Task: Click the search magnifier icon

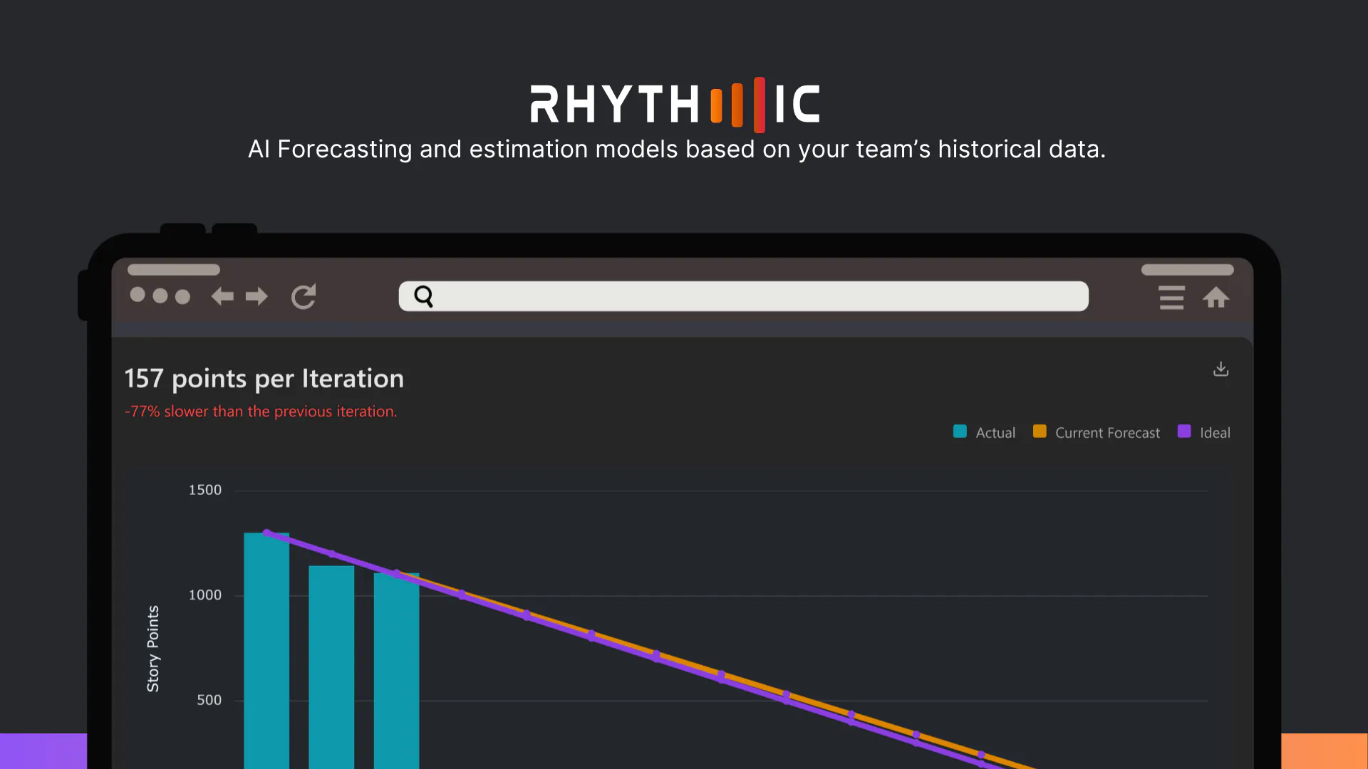Action: point(424,296)
